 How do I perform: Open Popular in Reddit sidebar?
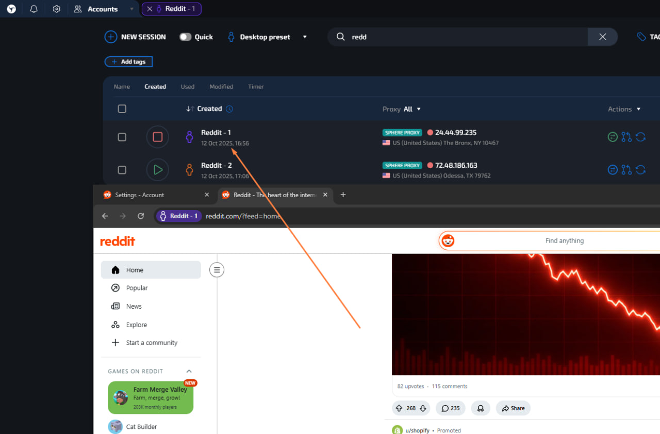(x=151, y=288)
